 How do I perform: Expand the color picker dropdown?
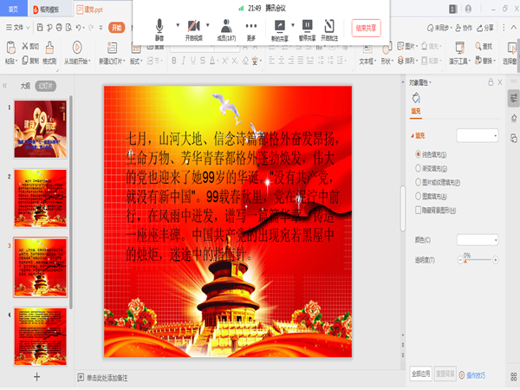tap(478, 240)
